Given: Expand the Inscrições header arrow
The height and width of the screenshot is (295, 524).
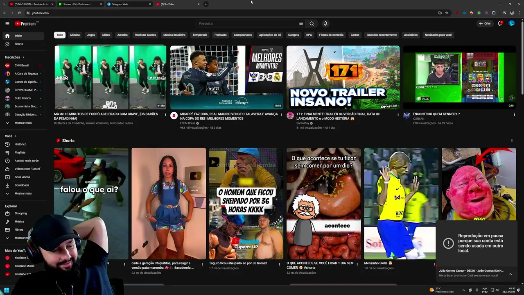Looking at the screenshot, I should point(23,57).
